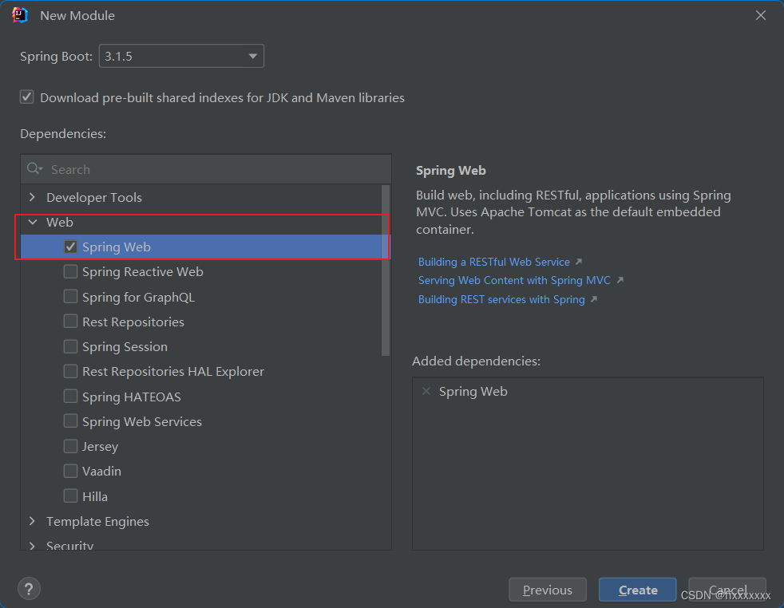Enable the Spring HATEOAS checkbox

tap(70, 397)
